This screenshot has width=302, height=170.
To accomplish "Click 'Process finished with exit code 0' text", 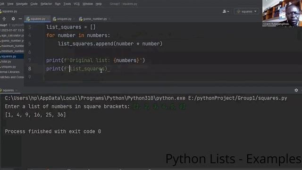I will [x=53, y=131].
